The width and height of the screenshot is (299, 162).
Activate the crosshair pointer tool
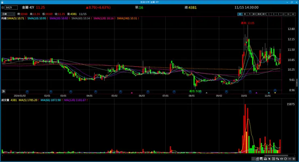click(278, 159)
